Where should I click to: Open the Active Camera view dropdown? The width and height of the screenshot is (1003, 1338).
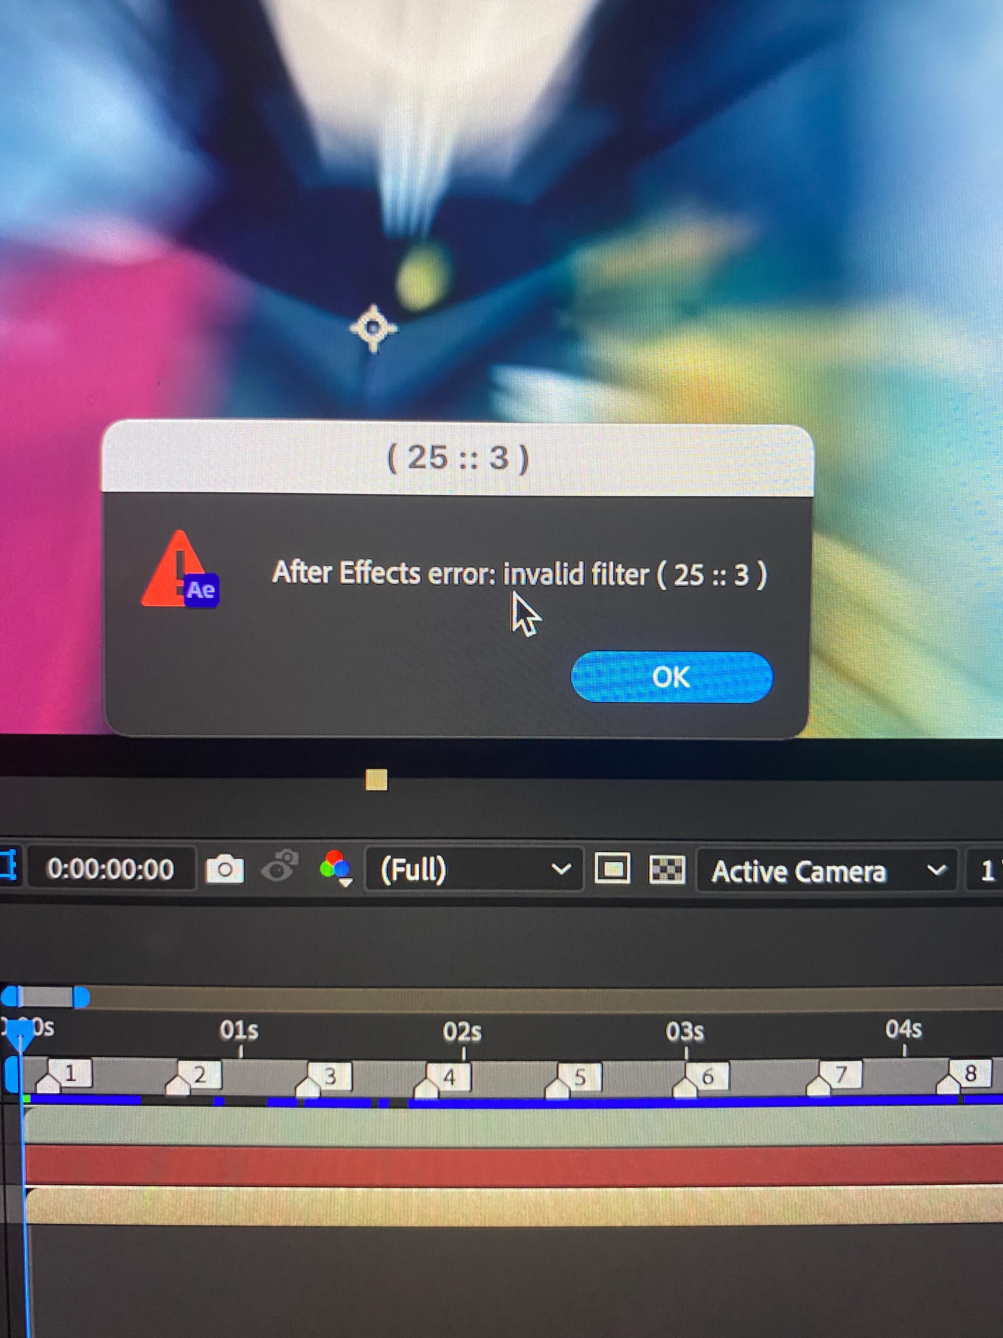(x=827, y=871)
